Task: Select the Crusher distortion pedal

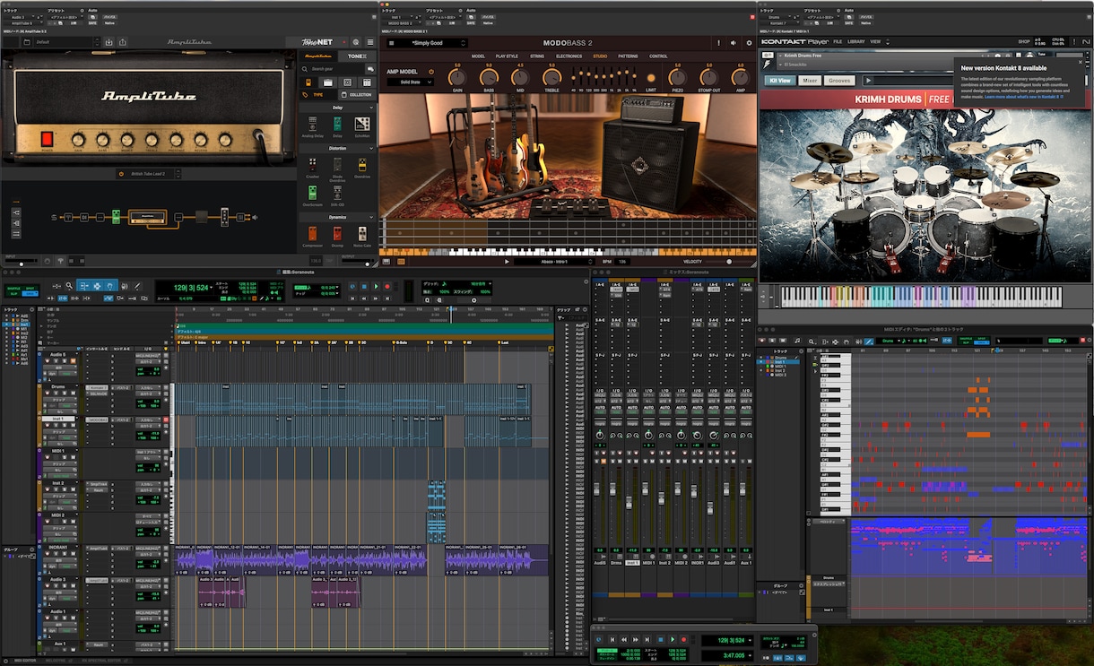Action: coord(312,165)
